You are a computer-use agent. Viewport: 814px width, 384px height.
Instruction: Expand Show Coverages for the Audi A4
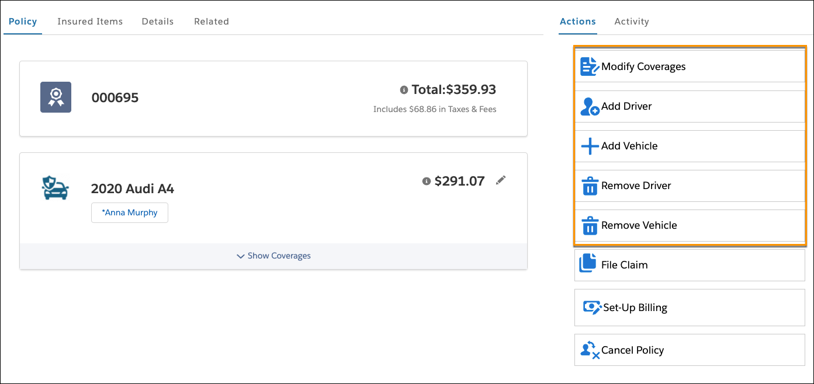(273, 256)
